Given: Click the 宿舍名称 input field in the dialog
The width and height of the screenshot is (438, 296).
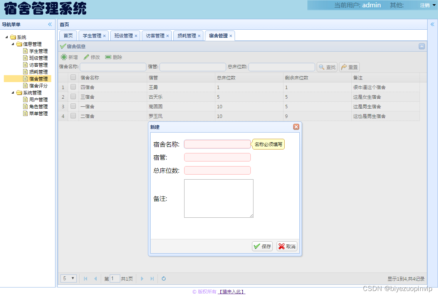Looking at the screenshot, I should coord(217,144).
